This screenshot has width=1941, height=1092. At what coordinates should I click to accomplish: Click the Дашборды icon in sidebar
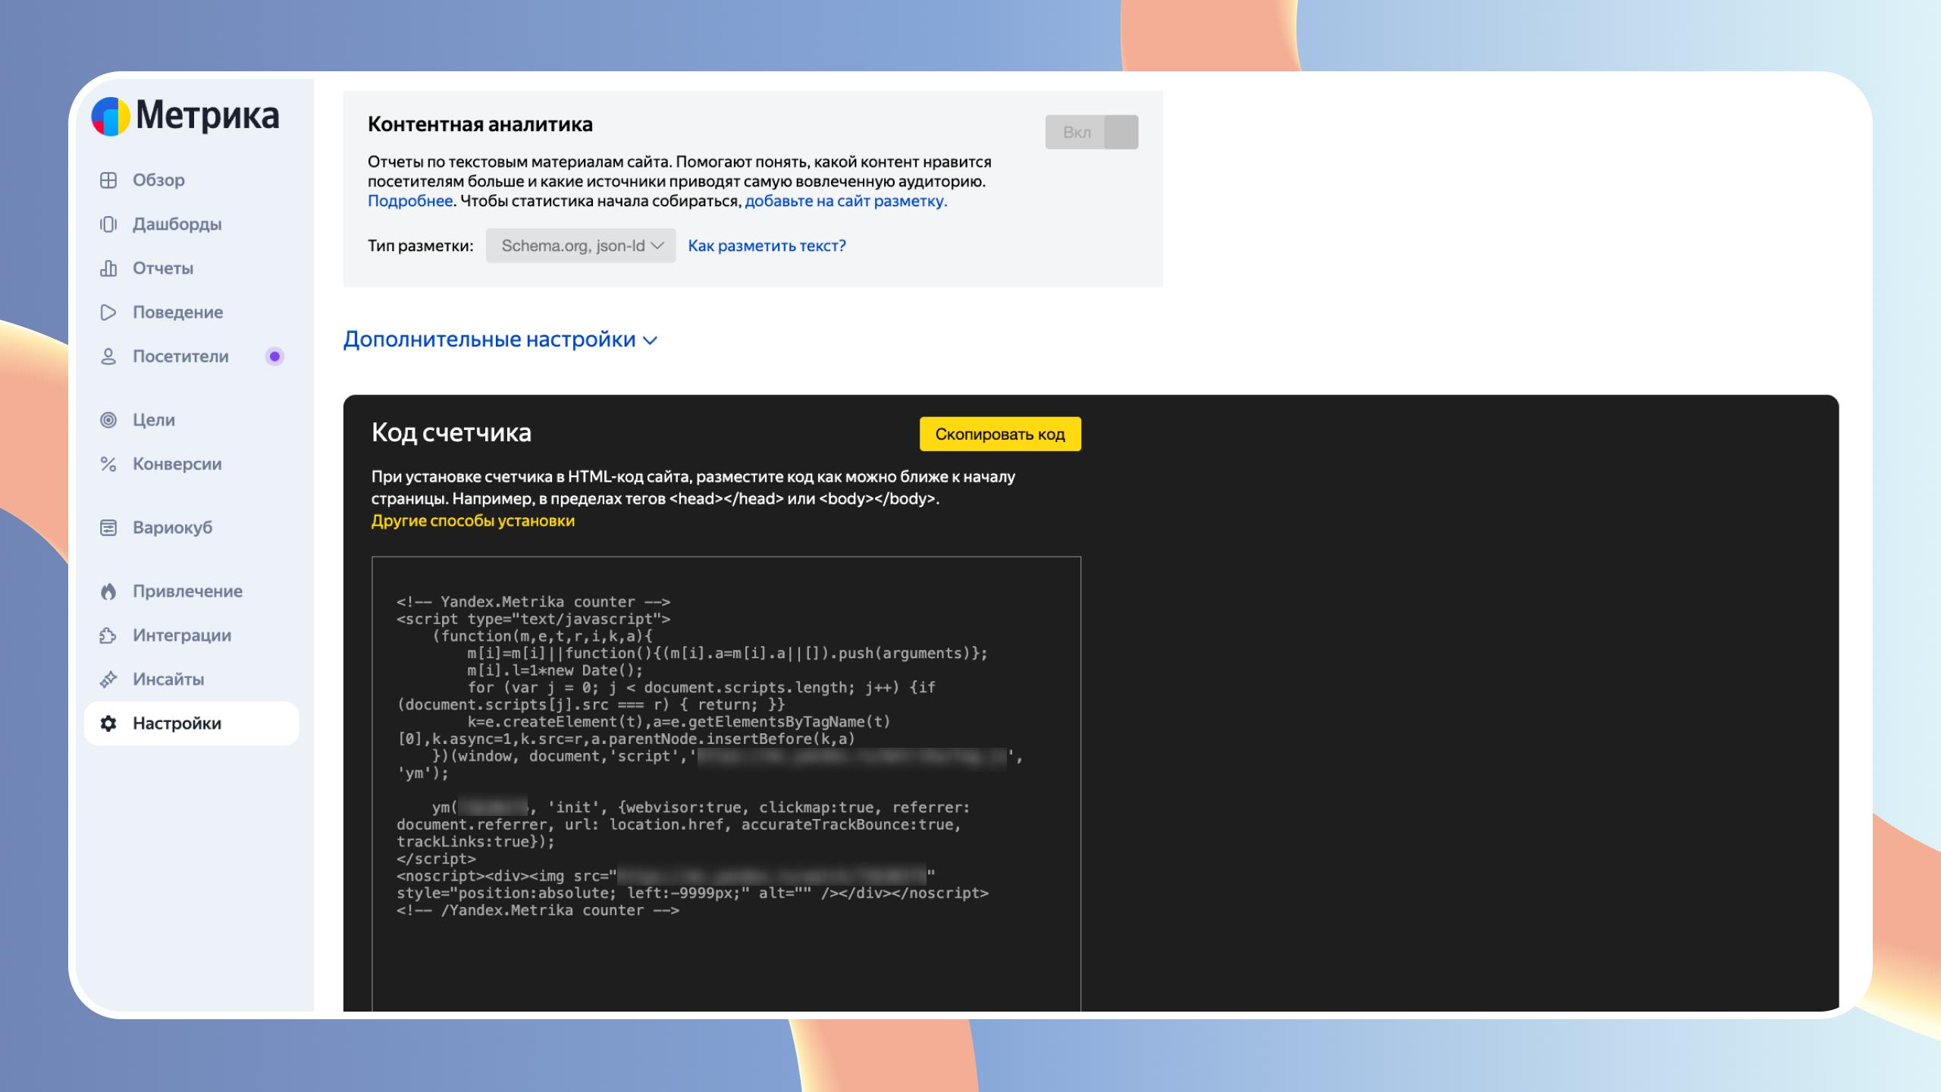(x=108, y=224)
